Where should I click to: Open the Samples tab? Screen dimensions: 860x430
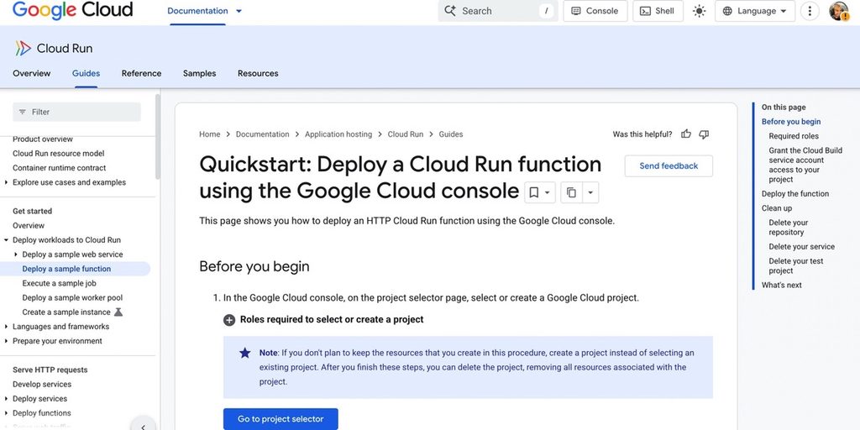(200, 73)
